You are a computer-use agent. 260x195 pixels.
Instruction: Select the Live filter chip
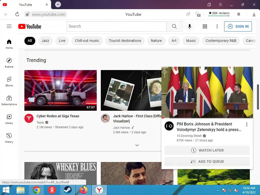pyautogui.click(x=62, y=41)
